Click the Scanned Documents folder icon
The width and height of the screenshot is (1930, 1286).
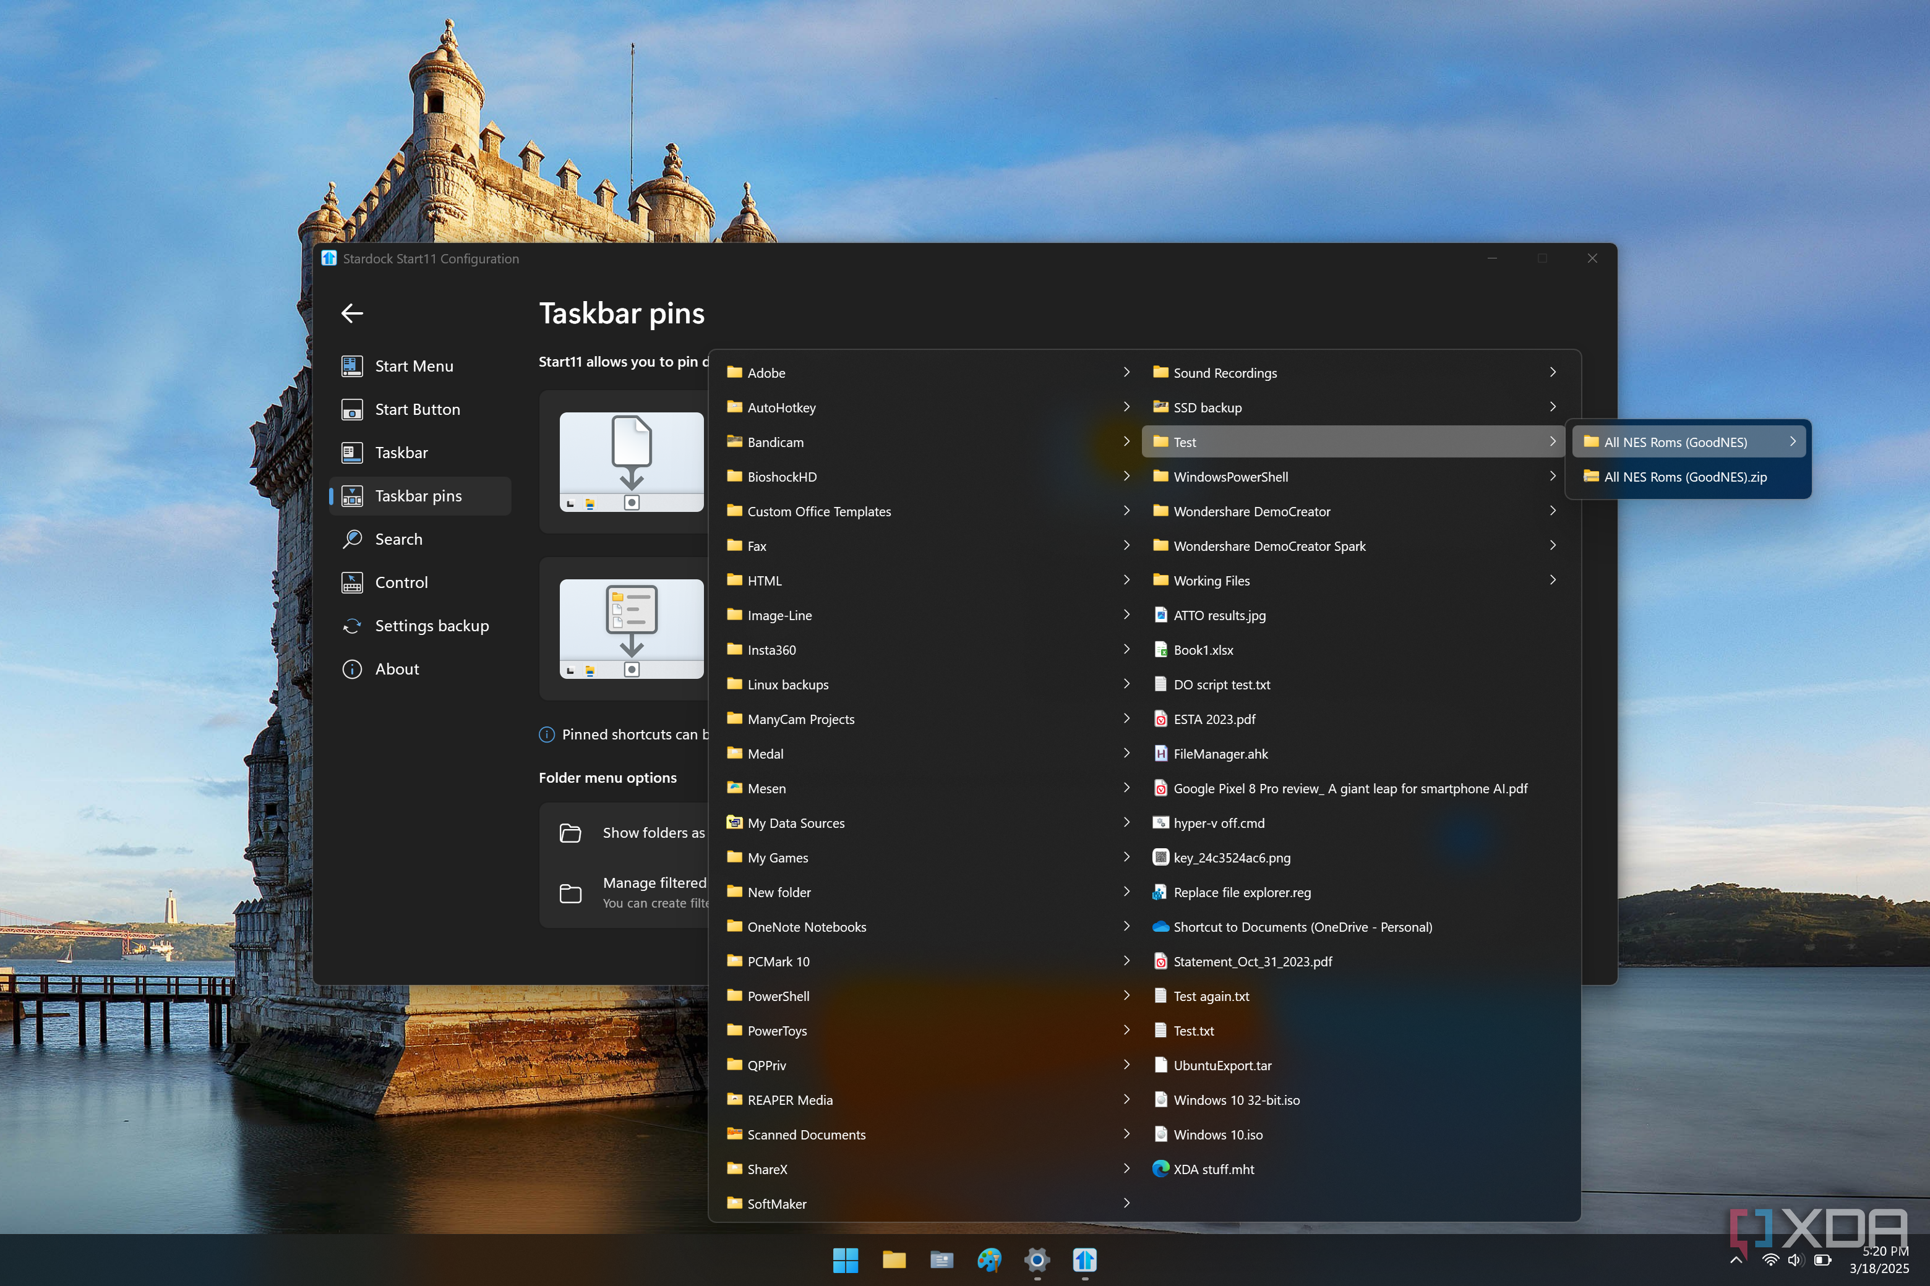pos(734,1135)
